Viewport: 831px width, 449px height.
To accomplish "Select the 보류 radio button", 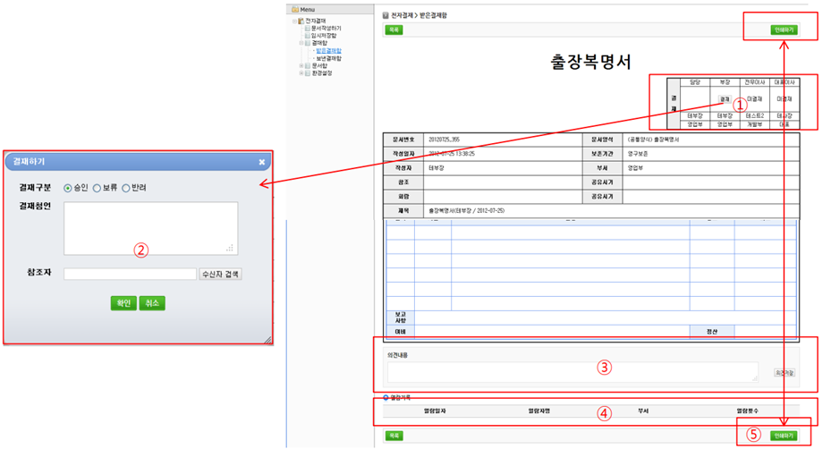I will pyautogui.click(x=97, y=188).
